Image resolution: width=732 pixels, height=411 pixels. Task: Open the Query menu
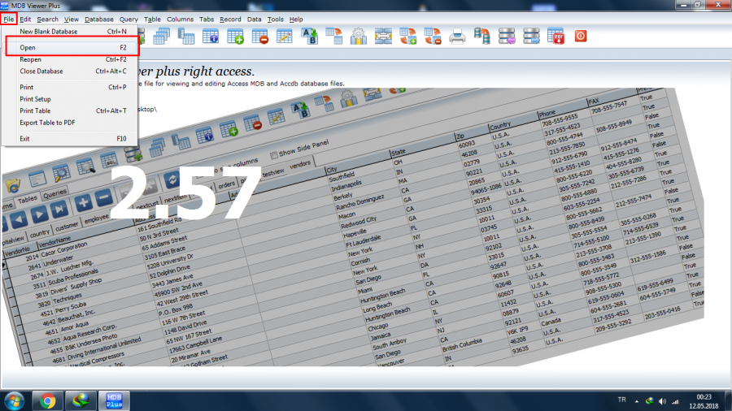[x=129, y=19]
